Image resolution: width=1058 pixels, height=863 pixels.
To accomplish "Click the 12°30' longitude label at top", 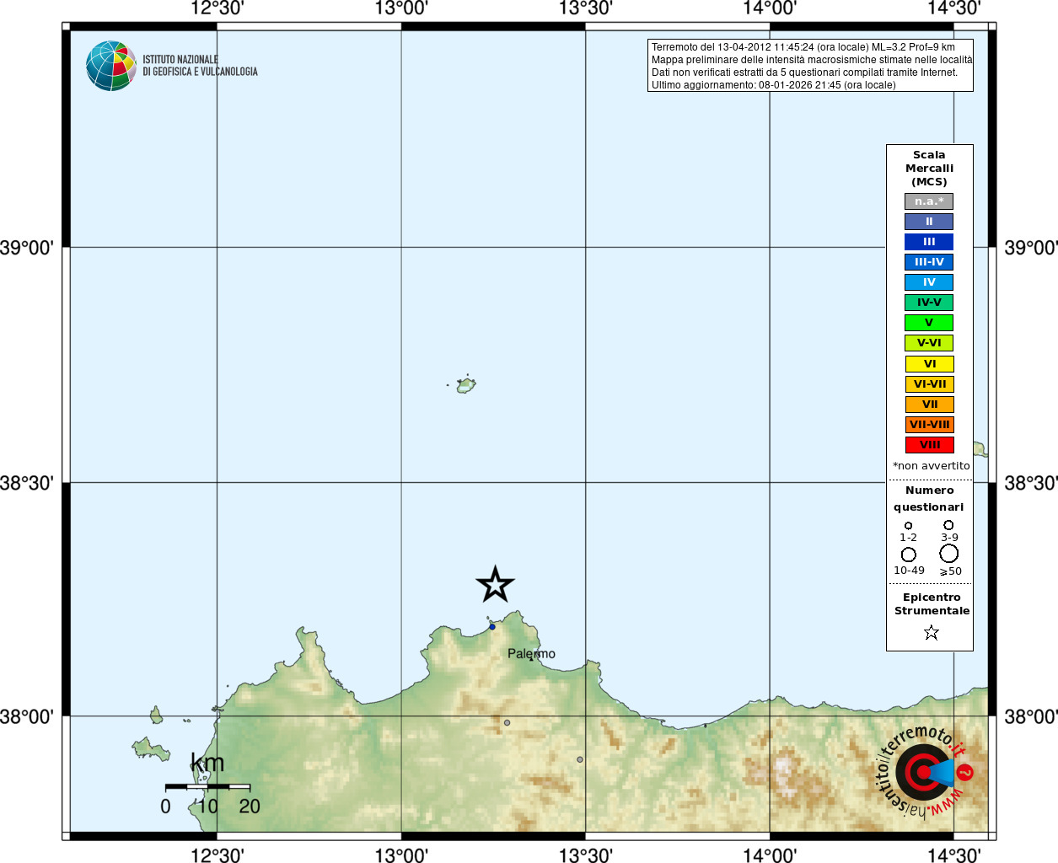I will tap(217, 8).
